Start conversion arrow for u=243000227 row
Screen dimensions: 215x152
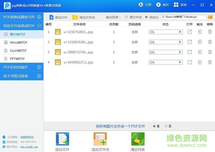pyautogui.click(x=180, y=62)
